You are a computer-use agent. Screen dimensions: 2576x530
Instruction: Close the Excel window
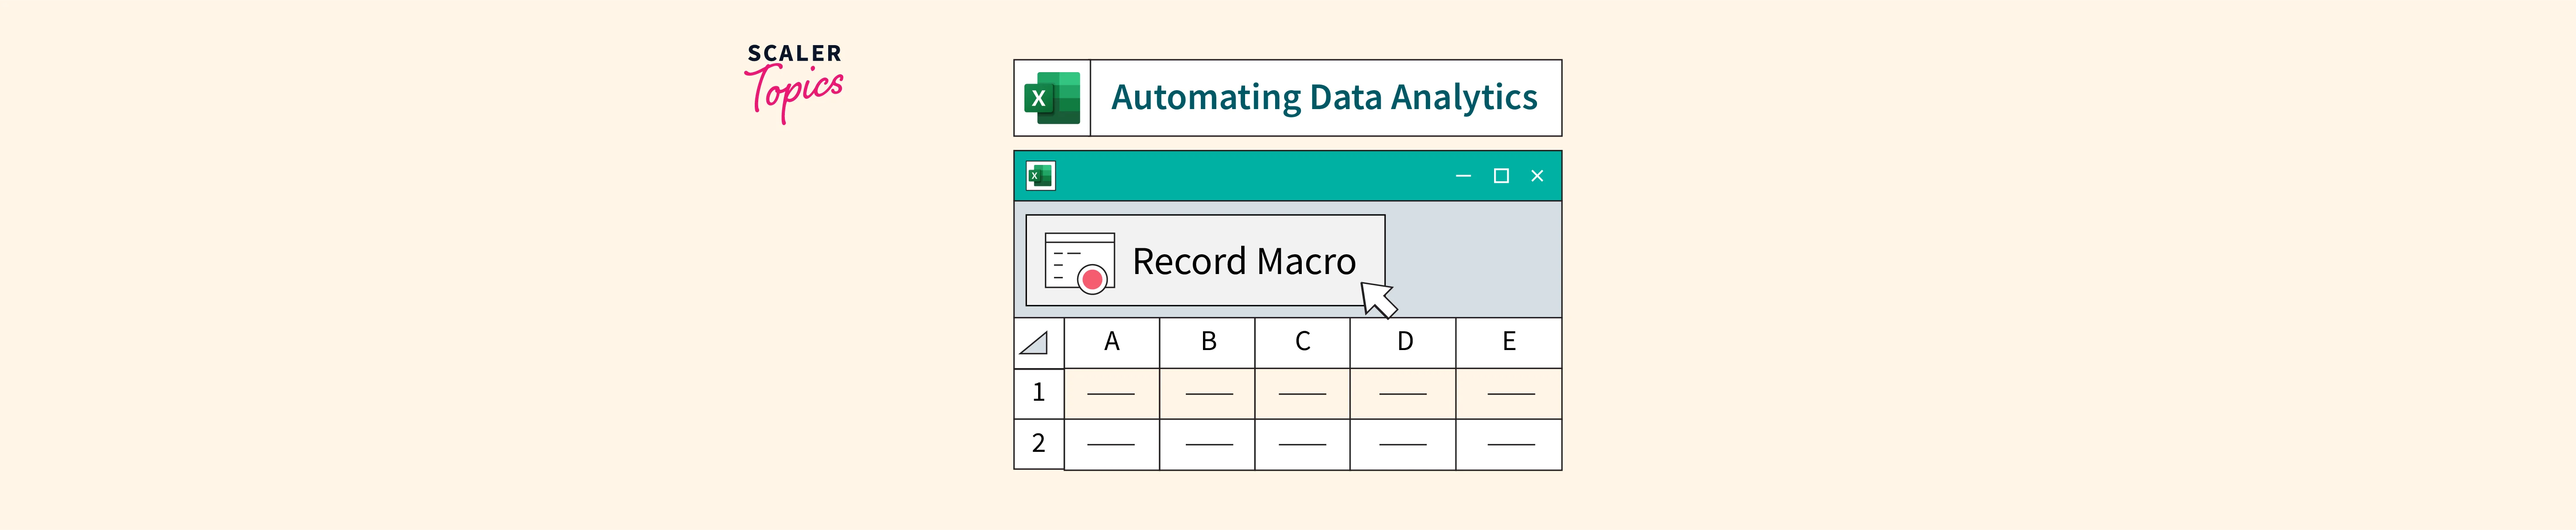click(x=1537, y=176)
